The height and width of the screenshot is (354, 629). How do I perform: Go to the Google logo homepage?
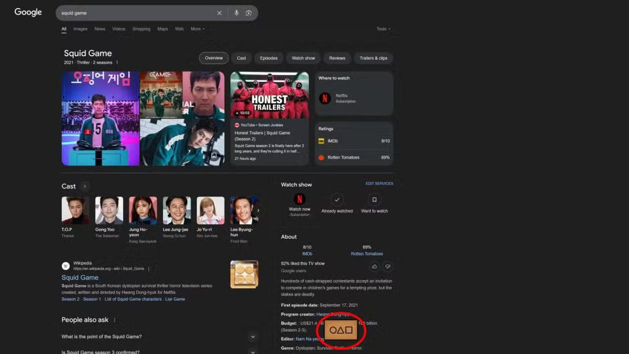point(28,12)
